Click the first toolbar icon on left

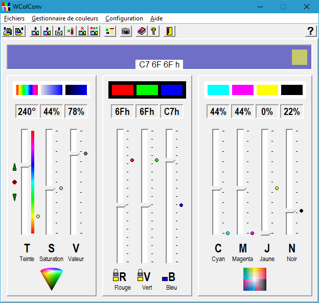[8, 31]
